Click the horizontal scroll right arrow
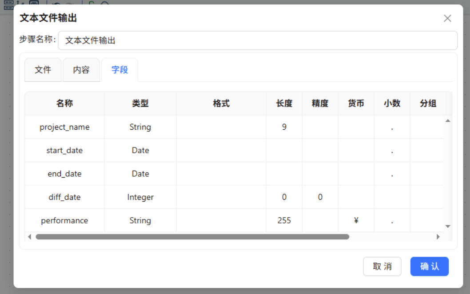This screenshot has width=470, height=294. [x=438, y=237]
